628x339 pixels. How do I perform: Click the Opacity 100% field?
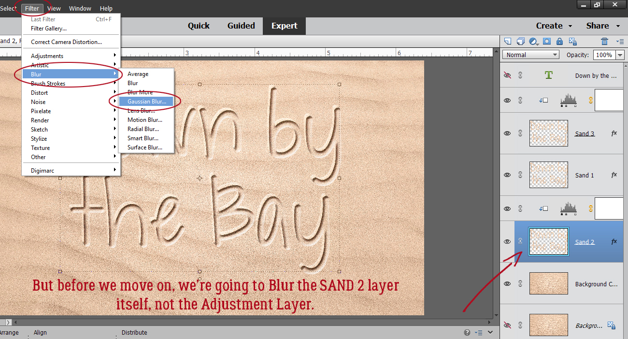coord(604,55)
